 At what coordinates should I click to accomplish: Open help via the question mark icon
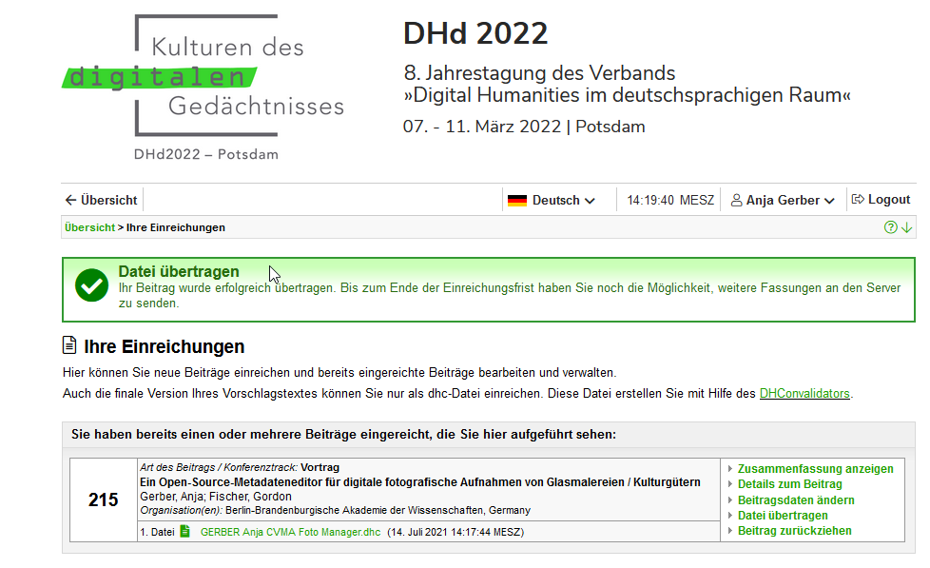(x=890, y=227)
